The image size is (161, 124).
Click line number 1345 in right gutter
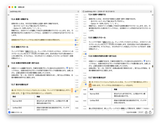click(x=85, y=106)
